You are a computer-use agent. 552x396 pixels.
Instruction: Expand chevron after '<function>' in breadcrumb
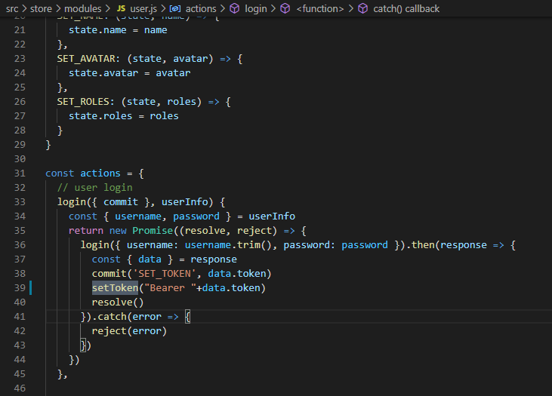350,8
